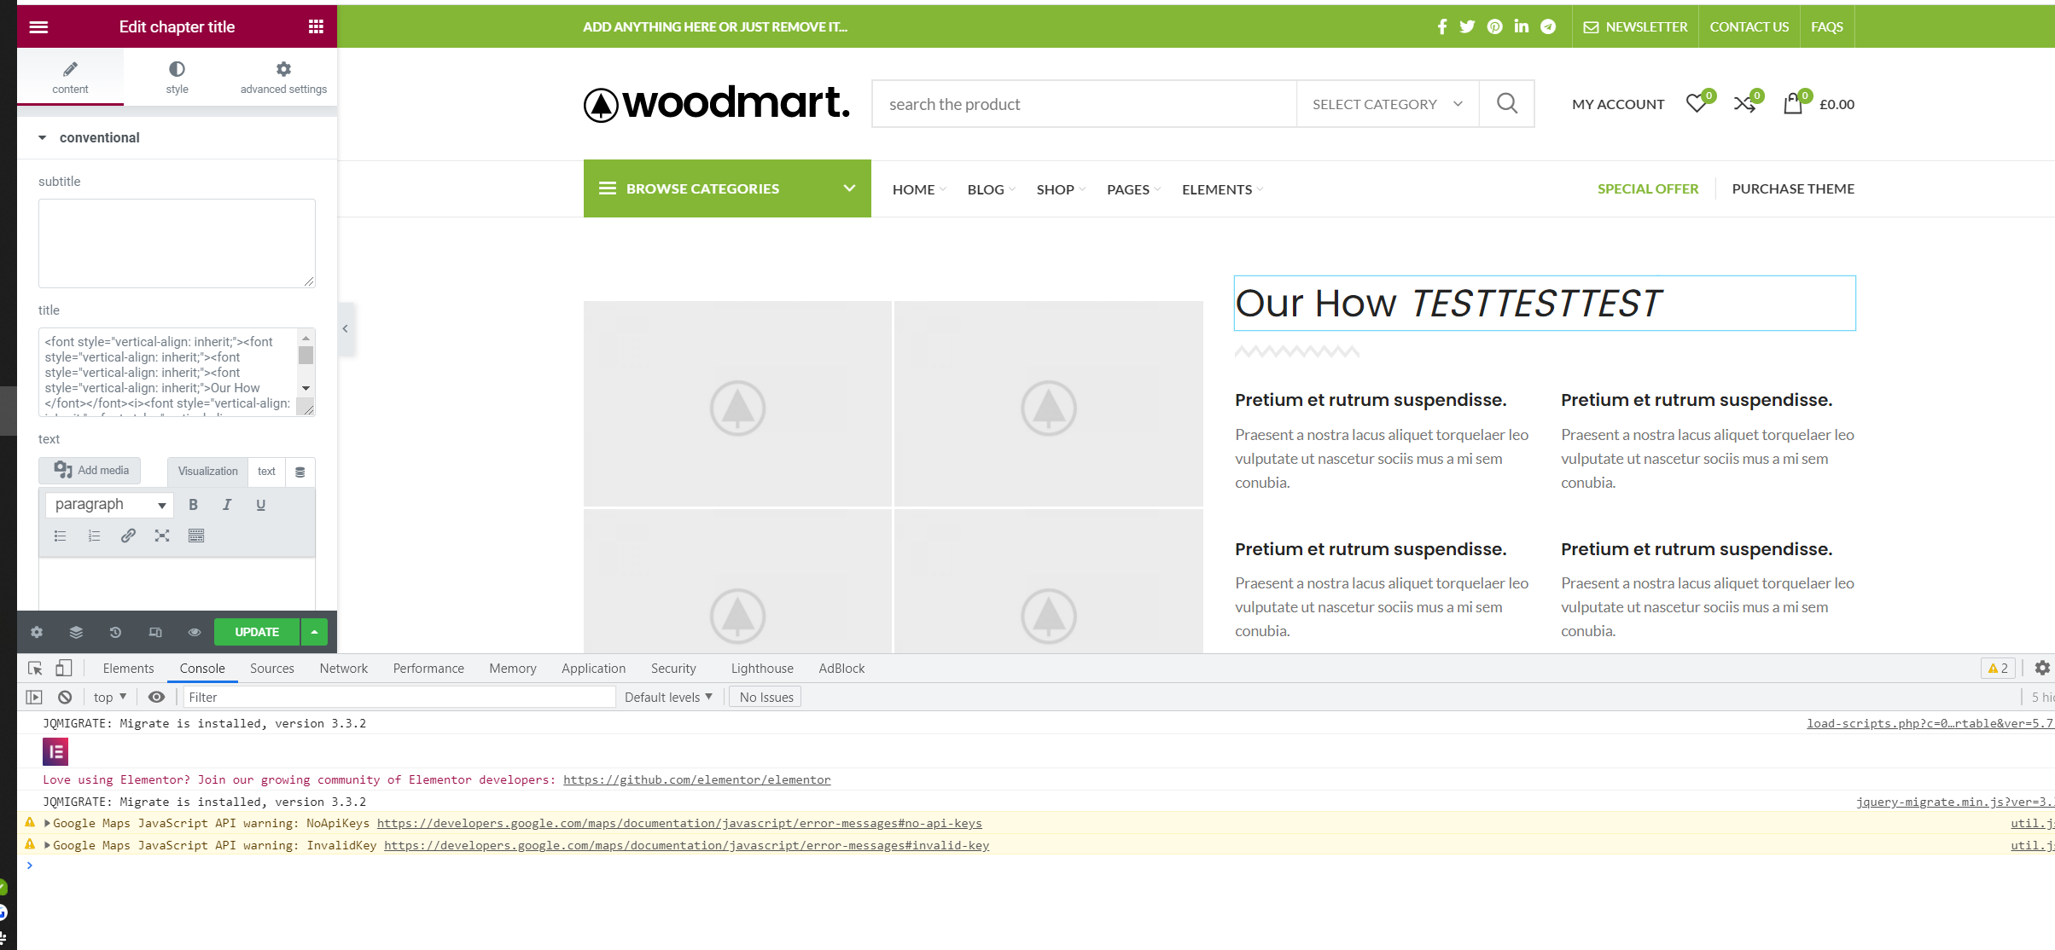This screenshot has height=950, width=2055.
Task: Open the Elementor GitHub link
Action: (696, 779)
